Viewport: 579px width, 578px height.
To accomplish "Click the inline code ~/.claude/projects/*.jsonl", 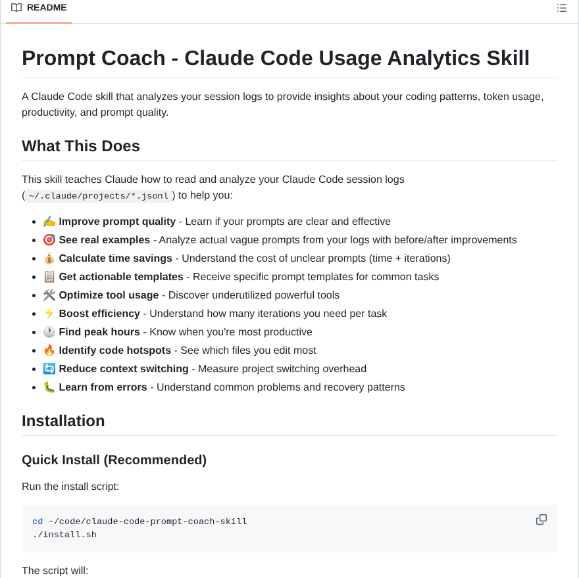I will pos(97,195).
